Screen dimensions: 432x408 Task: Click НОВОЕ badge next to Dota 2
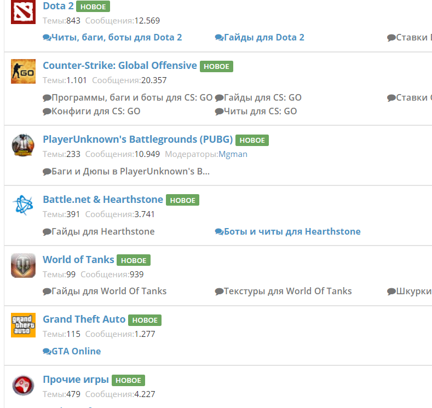[93, 7]
